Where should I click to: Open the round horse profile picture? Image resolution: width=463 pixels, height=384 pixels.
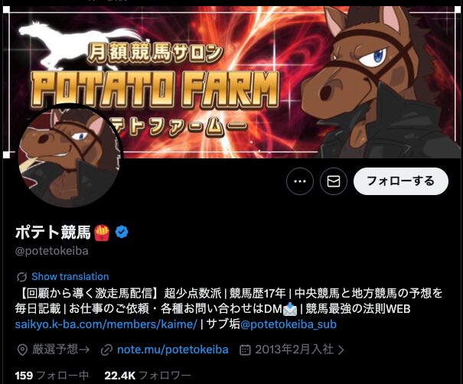(x=70, y=155)
